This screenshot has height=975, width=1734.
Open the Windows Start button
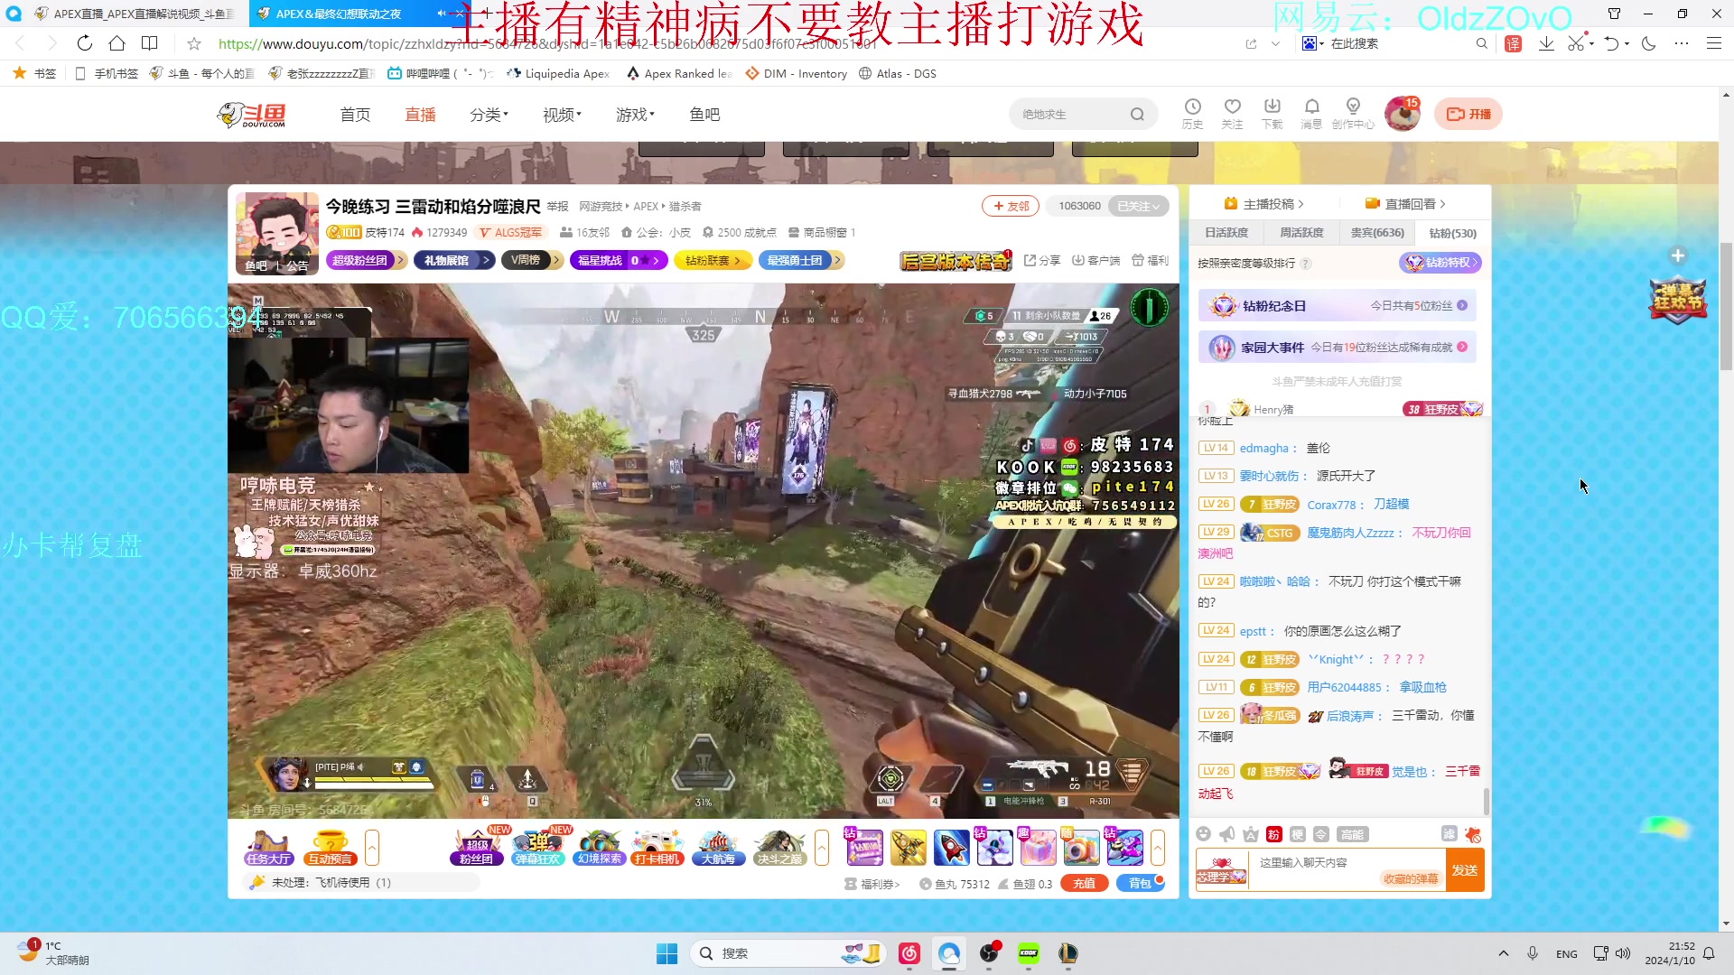[x=667, y=953]
